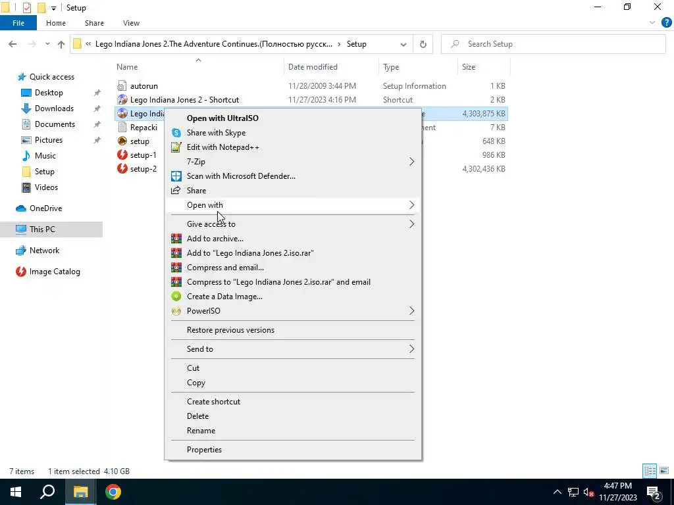Image resolution: width=674 pixels, height=505 pixels.
Task: Open recent locations dropdown arrow
Action: (x=47, y=44)
